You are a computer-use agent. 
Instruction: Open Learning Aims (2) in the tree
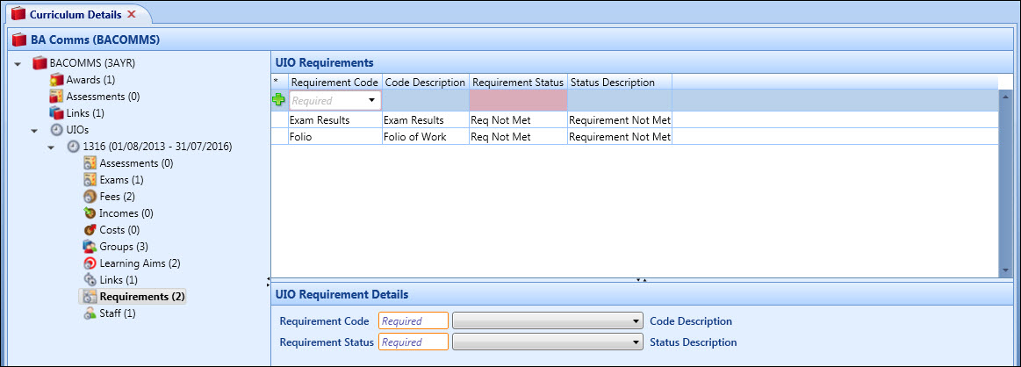click(x=140, y=263)
